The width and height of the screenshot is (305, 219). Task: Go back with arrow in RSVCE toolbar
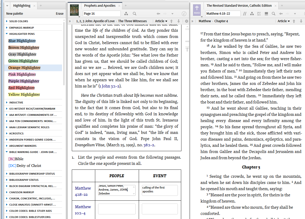coord(281,14)
